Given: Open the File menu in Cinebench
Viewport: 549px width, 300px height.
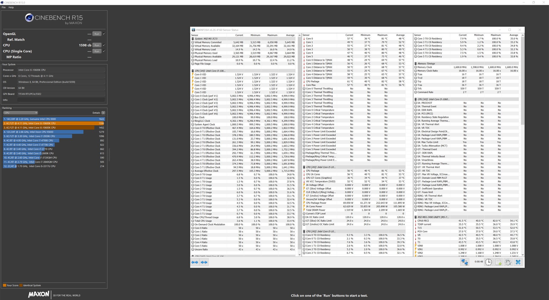Looking at the screenshot, I should pyautogui.click(x=4, y=7).
